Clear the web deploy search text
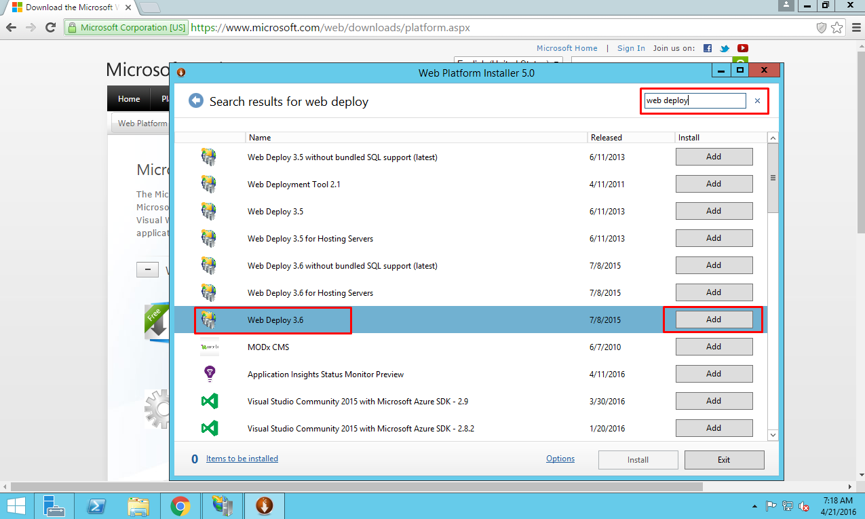This screenshot has width=865, height=519. click(757, 101)
